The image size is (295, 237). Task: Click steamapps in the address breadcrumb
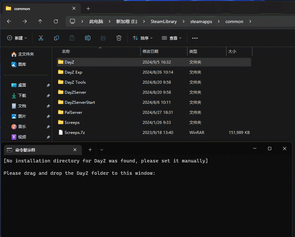[201, 21]
